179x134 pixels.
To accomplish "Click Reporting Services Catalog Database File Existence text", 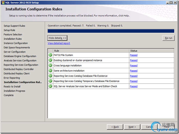I will (x=81, y=76).
